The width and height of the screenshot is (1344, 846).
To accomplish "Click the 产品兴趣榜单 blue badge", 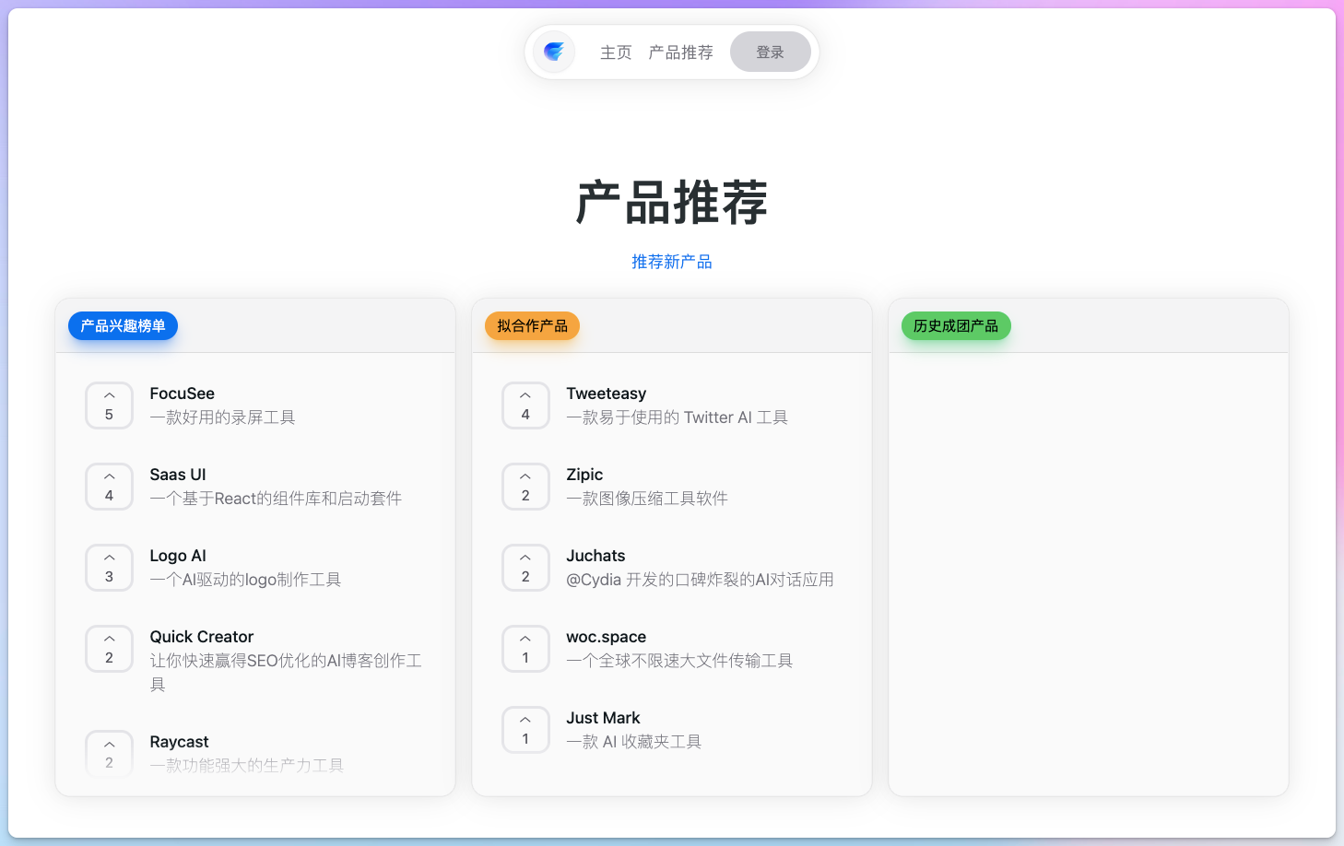I will click(x=123, y=325).
